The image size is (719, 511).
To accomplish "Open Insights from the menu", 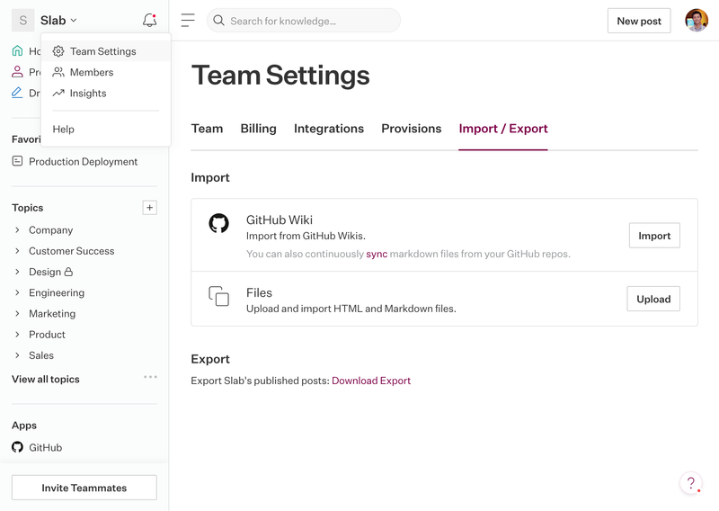I will tap(88, 93).
